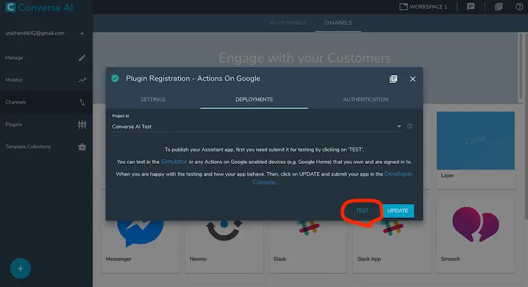Click the Project Id help icon

(409, 126)
